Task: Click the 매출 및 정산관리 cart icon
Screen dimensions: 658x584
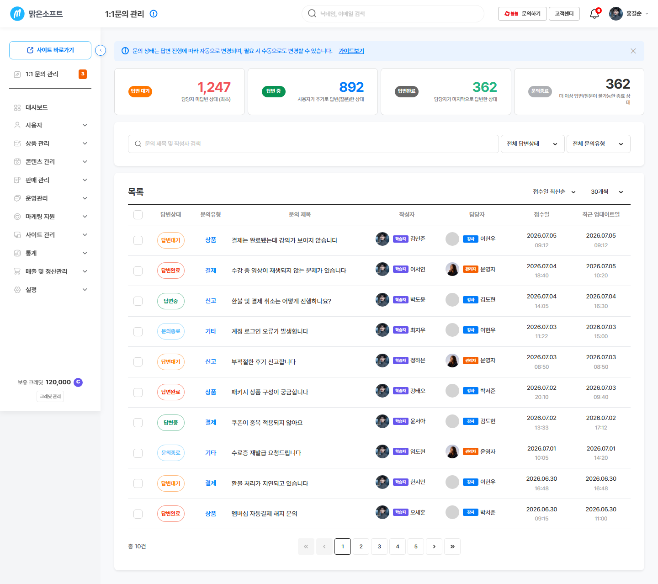Action: 17,271
